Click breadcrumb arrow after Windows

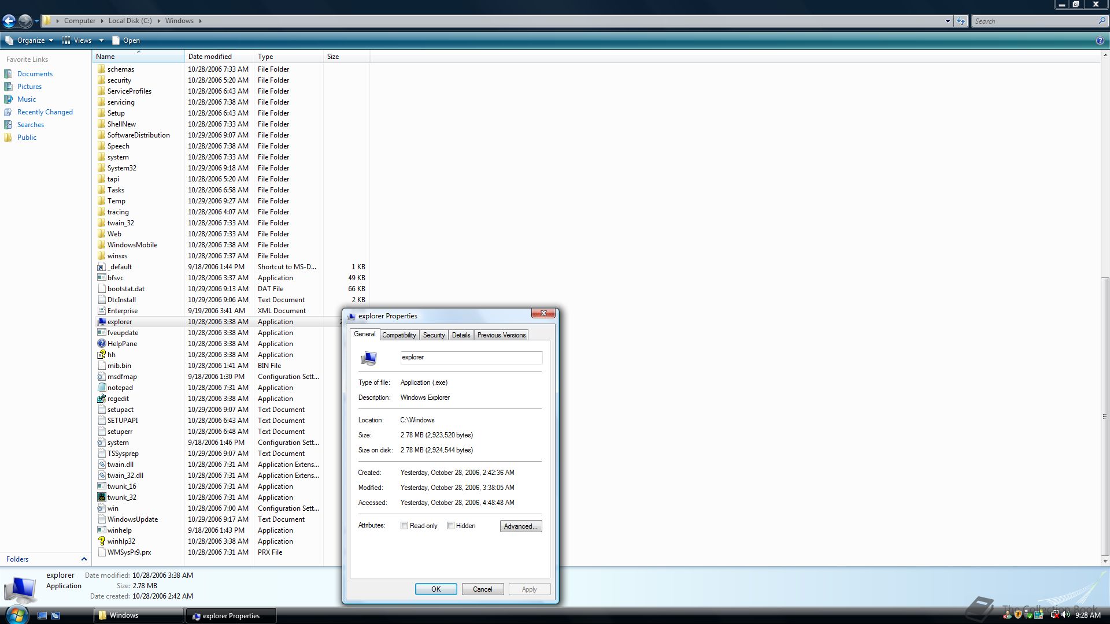tap(200, 21)
